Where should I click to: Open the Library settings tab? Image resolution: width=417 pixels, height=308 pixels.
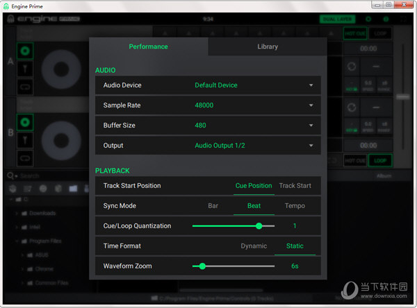point(268,46)
